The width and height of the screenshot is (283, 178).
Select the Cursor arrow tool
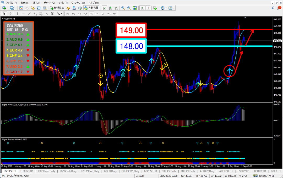[4, 14]
